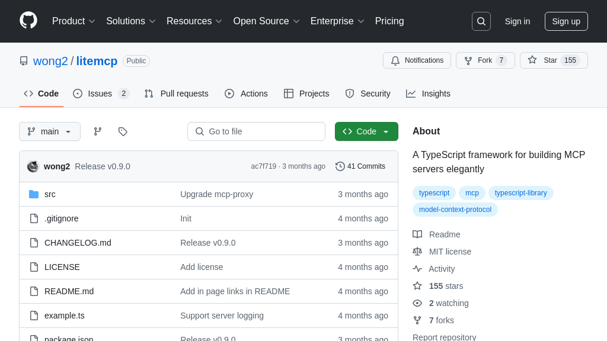
Task: Click the fork icon beside 7 forks
Action: pos(417,320)
